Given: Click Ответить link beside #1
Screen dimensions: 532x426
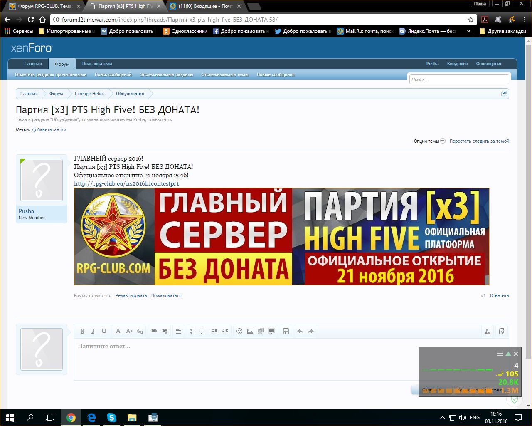Looking at the screenshot, I should click(x=499, y=295).
